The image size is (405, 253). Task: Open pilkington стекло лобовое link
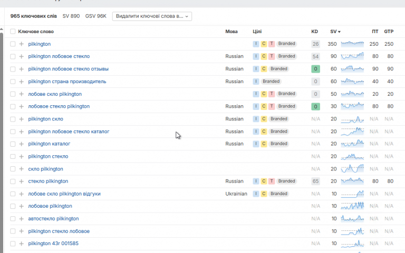(x=59, y=231)
